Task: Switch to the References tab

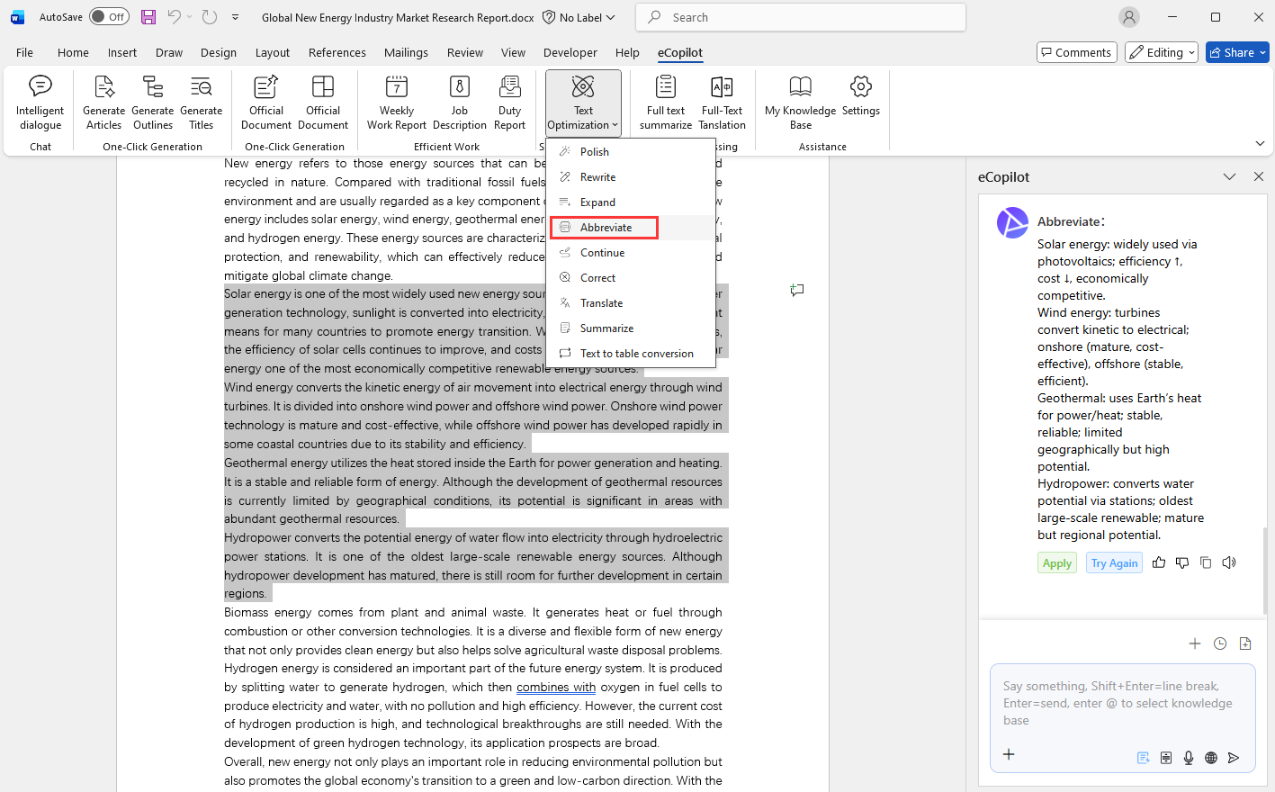Action: point(337,52)
